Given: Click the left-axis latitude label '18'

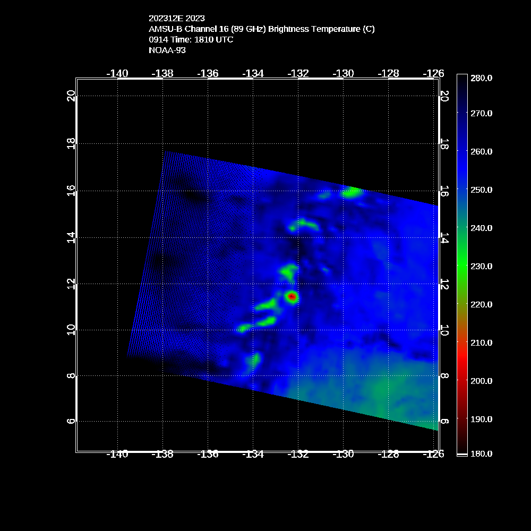Looking at the screenshot, I should click(x=71, y=144).
